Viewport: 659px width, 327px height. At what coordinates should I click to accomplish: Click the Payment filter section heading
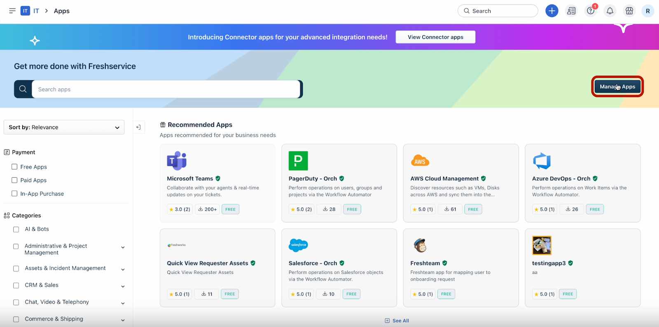click(23, 152)
